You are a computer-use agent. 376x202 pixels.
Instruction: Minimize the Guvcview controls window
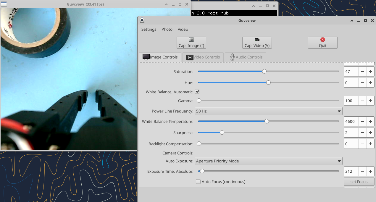click(x=359, y=21)
